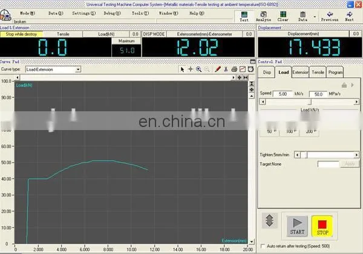Zero the displacement with 0.0 button

[356, 34]
